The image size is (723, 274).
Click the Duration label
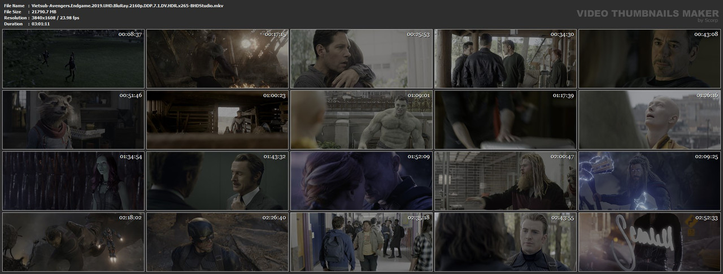(x=12, y=24)
